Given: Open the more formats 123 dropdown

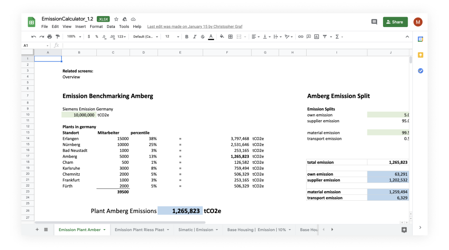Looking at the screenshot, I should pyautogui.click(x=122, y=36).
